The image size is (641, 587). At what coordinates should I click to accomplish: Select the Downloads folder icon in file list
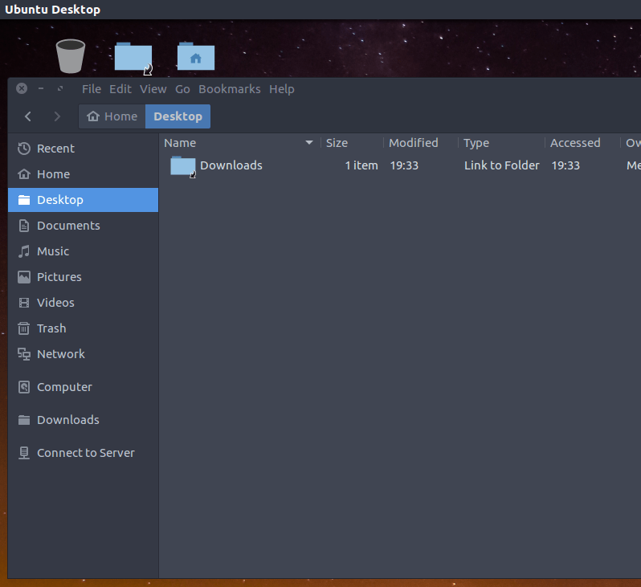(x=182, y=167)
